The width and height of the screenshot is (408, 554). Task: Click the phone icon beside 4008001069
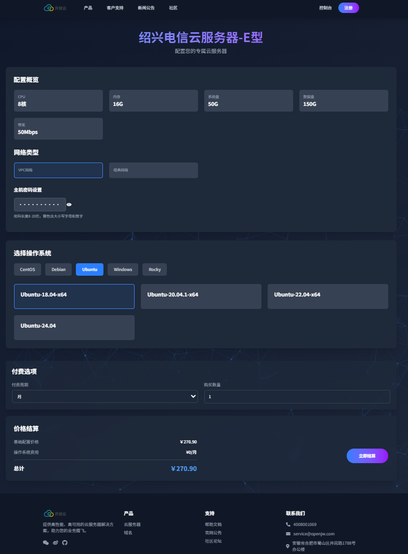pyautogui.click(x=288, y=524)
